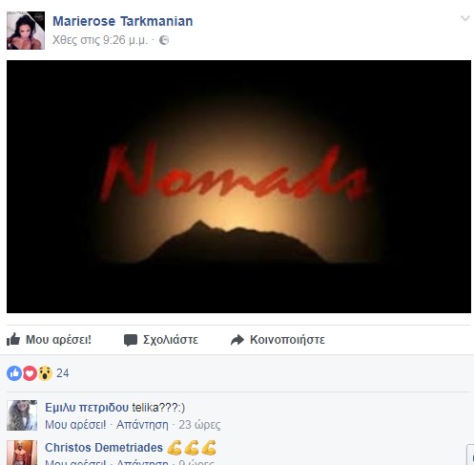Open Christos Demetriades profile link
The image size is (474, 465).
click(104, 448)
